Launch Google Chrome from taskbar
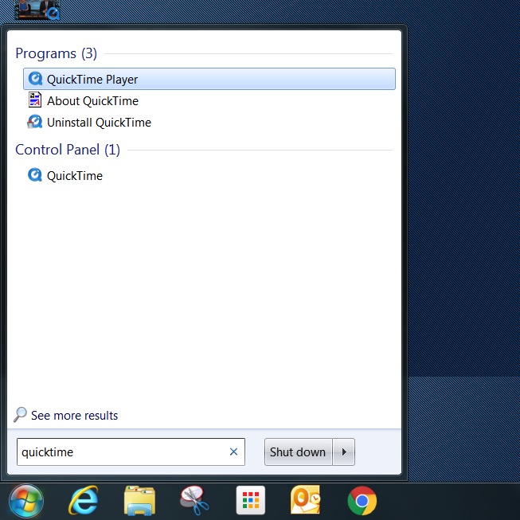Image resolution: width=520 pixels, height=520 pixels. click(362, 501)
